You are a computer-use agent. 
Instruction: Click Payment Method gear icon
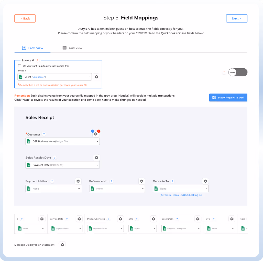pos(78,181)
